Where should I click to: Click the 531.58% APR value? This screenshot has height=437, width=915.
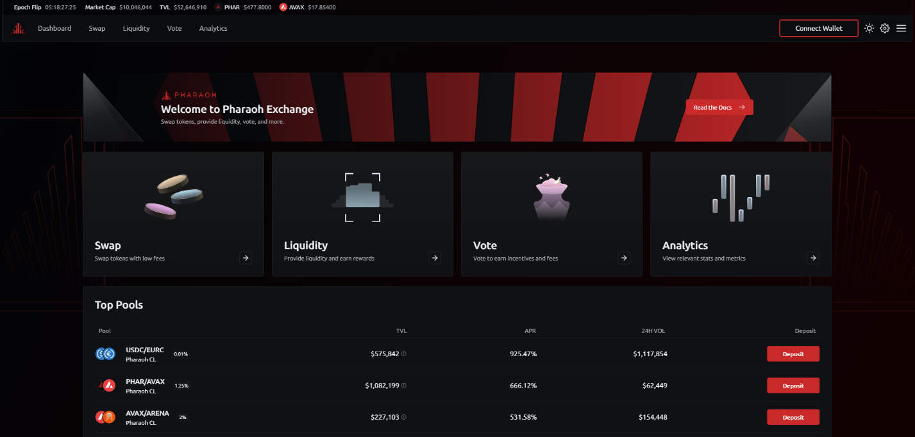tap(523, 417)
